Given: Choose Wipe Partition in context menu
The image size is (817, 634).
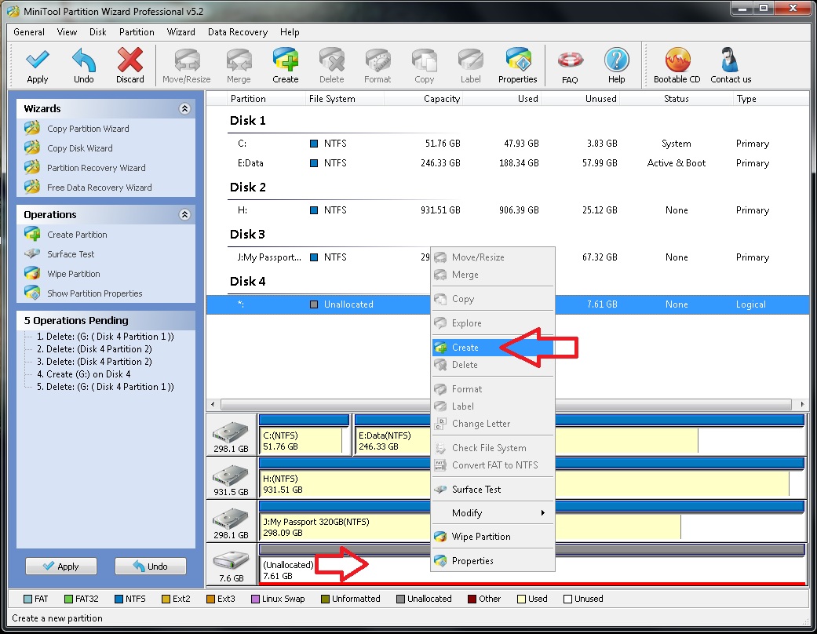Looking at the screenshot, I should (492, 537).
